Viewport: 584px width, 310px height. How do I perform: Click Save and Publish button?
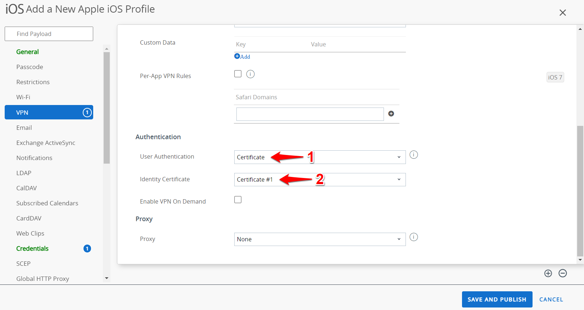click(497, 299)
